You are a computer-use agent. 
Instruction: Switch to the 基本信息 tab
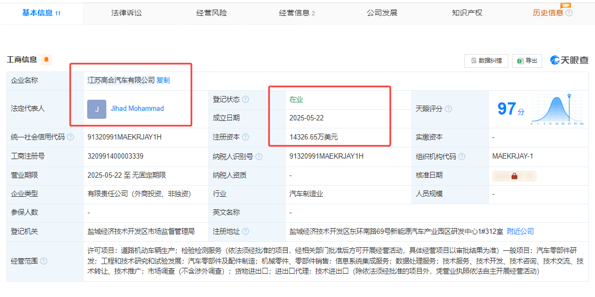[x=41, y=13]
